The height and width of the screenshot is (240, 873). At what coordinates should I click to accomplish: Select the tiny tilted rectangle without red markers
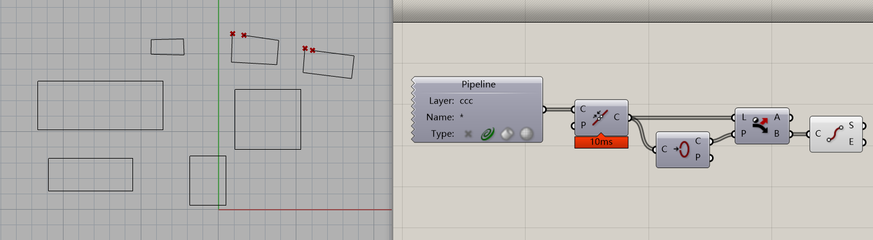(167, 47)
